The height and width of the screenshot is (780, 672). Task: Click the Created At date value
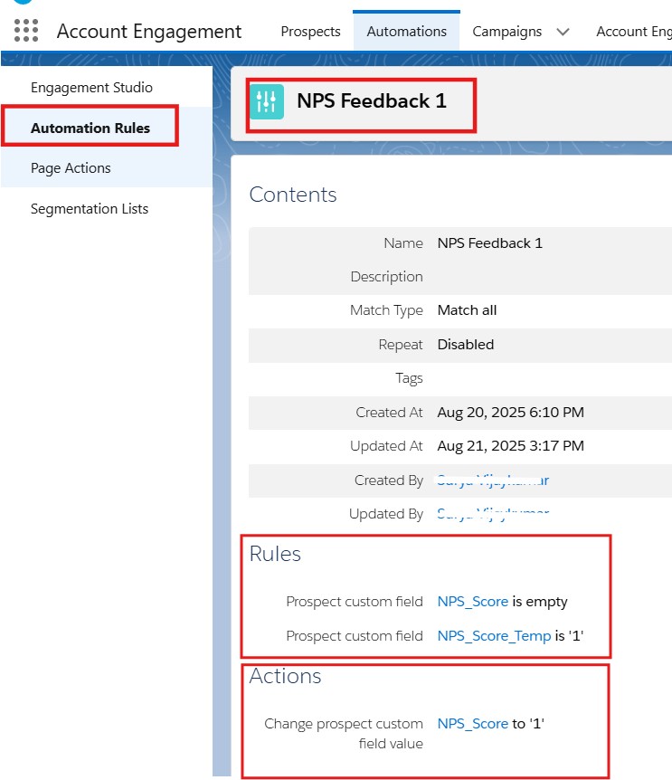click(510, 413)
